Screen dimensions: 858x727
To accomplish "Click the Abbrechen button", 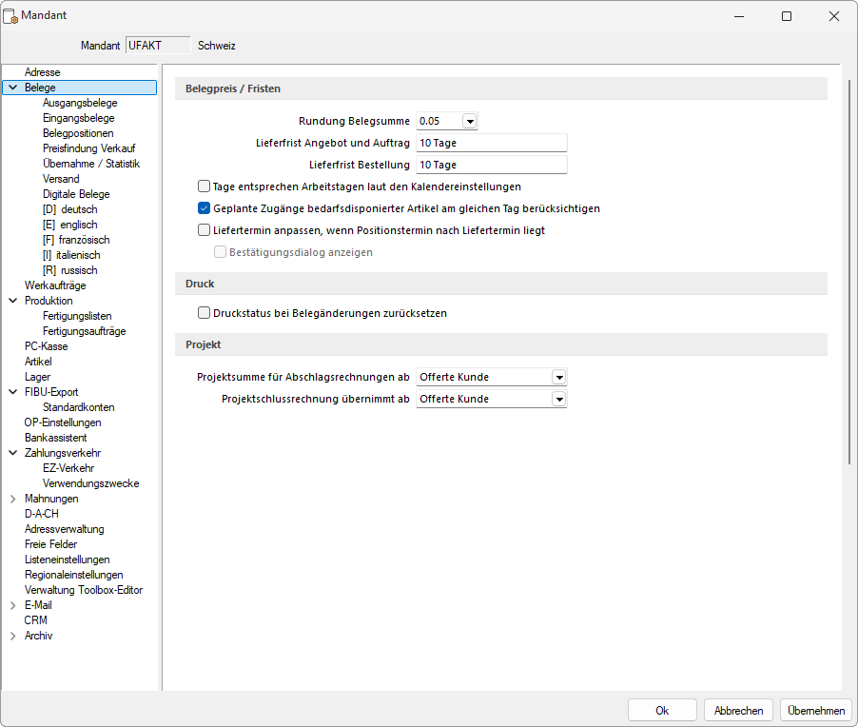I will coord(738,711).
